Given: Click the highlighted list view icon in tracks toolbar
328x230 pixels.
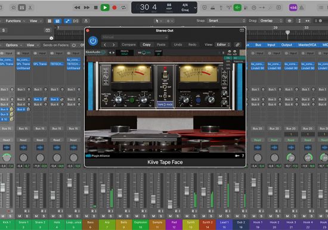Looking at the screenshot, I should pyautogui.click(x=57, y=21).
